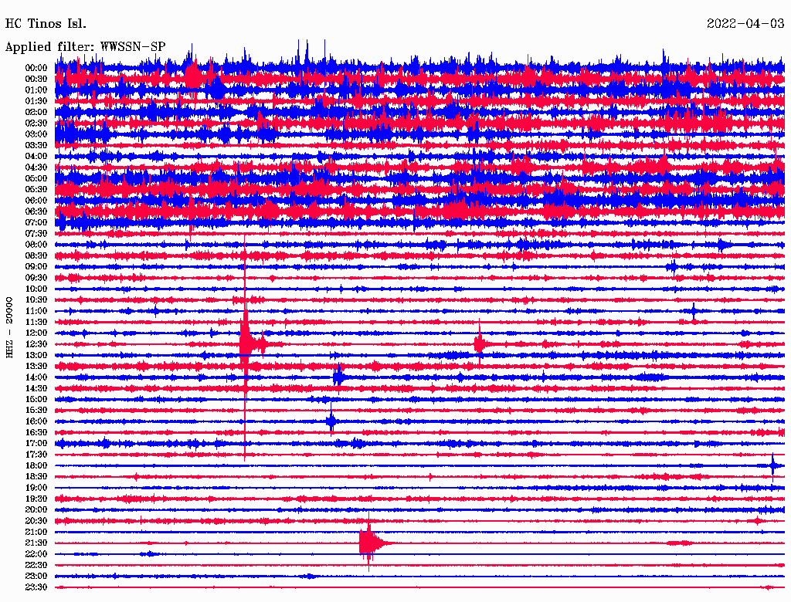Select the 03:30 time label
791x602 pixels.
pos(36,145)
